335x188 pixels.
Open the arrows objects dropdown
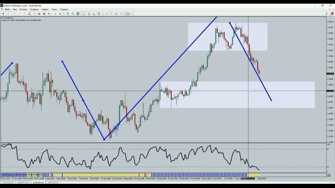coord(50,14)
